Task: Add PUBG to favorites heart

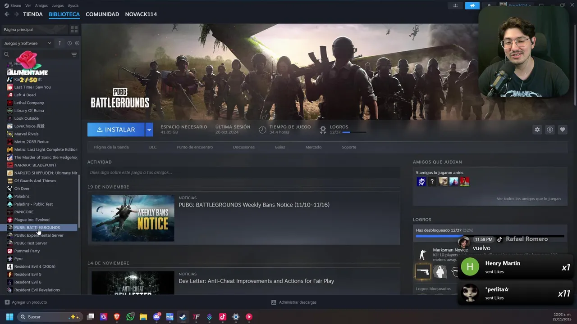Action: coord(563,130)
